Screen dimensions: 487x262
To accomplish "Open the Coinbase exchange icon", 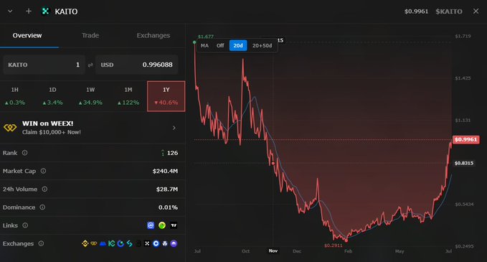I will click(156, 243).
